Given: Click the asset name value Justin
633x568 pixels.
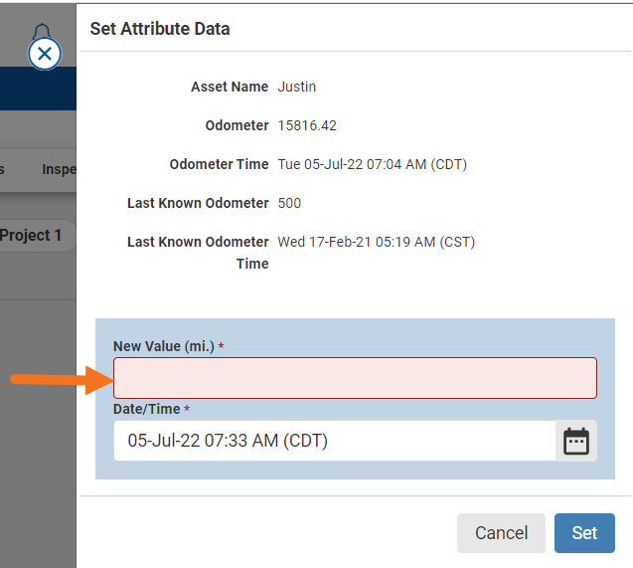Looking at the screenshot, I should [297, 87].
